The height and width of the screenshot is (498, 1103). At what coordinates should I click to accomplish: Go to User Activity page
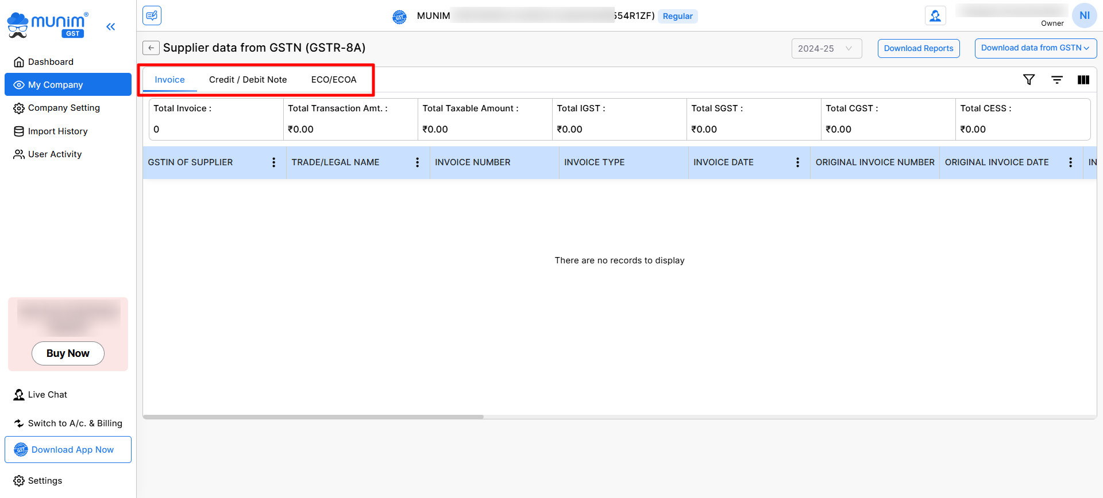click(x=55, y=154)
